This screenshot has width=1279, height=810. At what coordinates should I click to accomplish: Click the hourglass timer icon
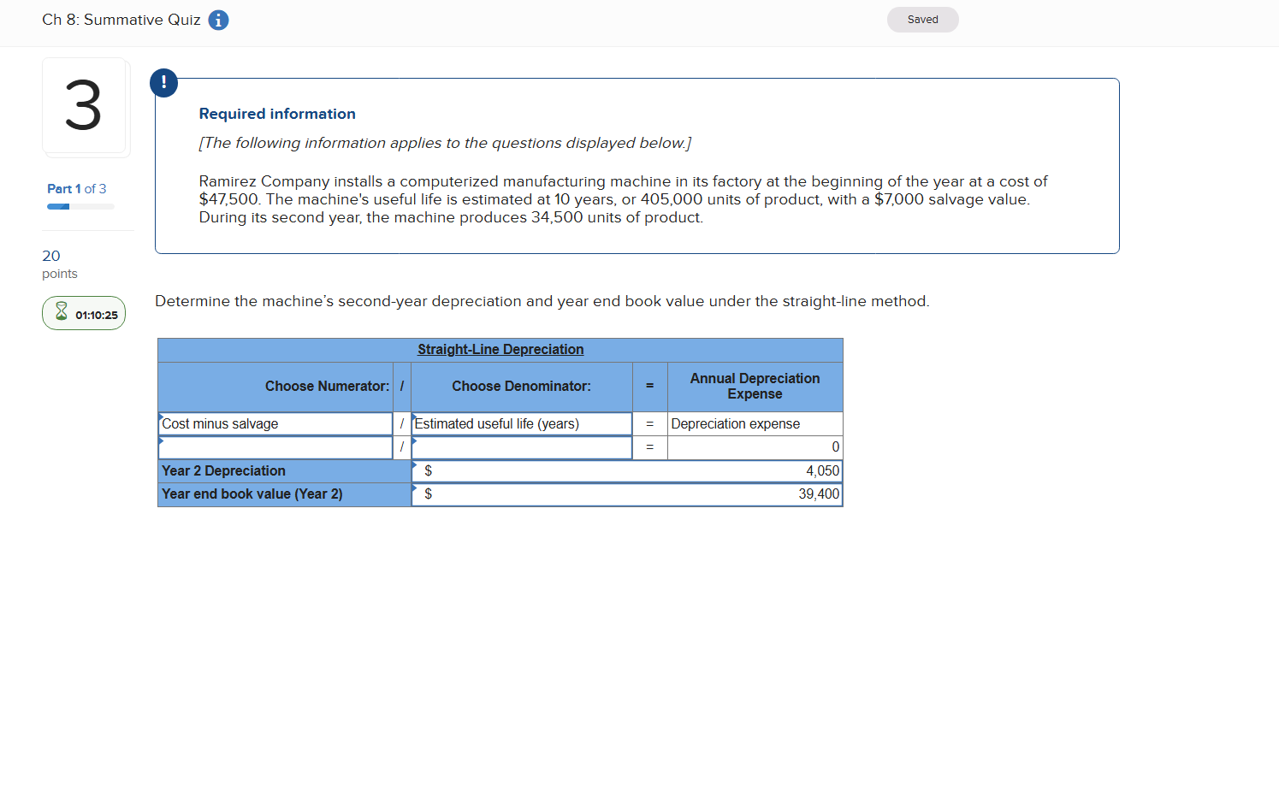pyautogui.click(x=61, y=313)
